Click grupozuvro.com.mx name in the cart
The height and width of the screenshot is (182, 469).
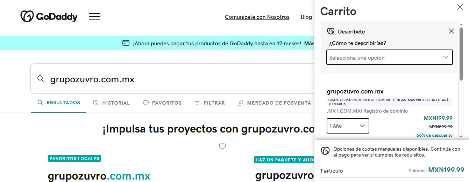[x=355, y=91]
